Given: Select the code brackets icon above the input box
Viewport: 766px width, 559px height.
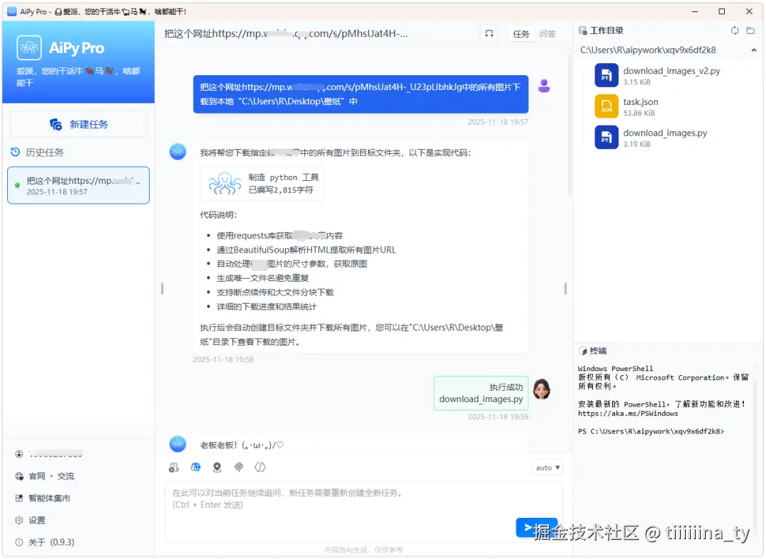Looking at the screenshot, I should (260, 467).
